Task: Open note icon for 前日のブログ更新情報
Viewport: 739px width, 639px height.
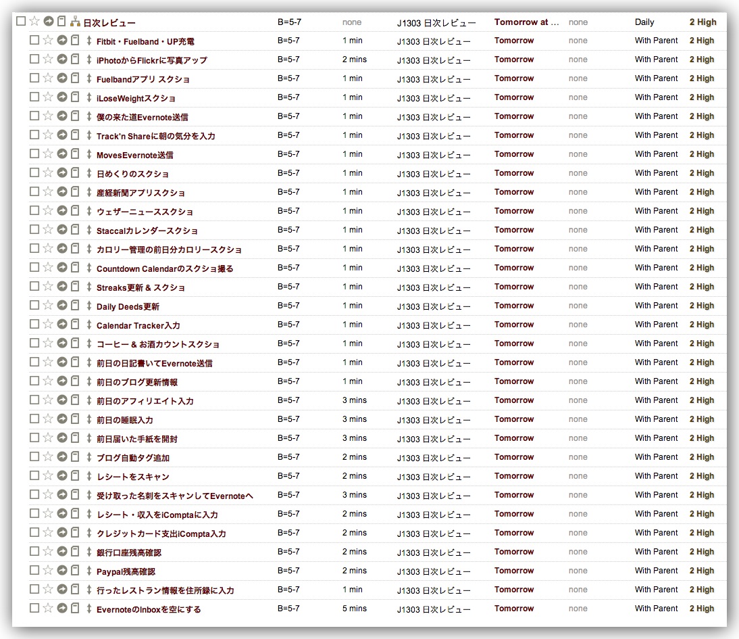Action: (x=75, y=381)
